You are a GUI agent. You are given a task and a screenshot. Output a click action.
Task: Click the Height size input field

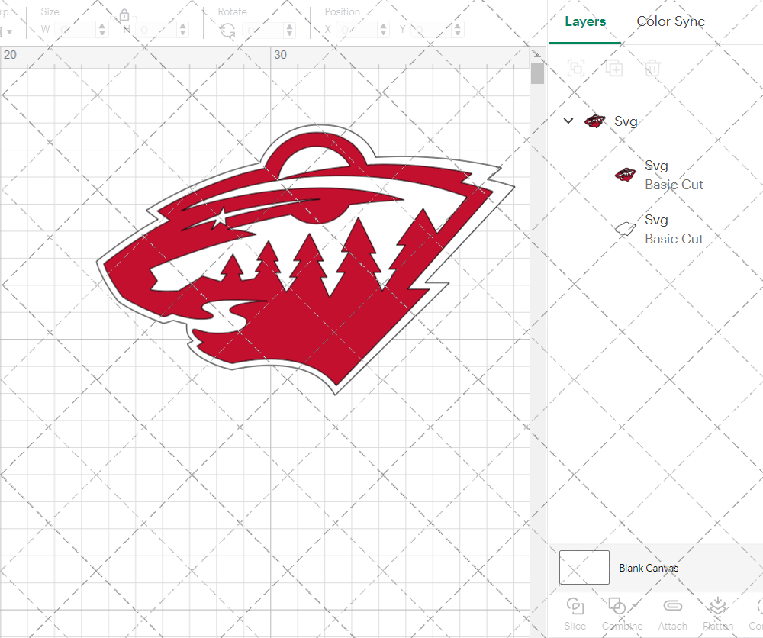pyautogui.click(x=156, y=30)
